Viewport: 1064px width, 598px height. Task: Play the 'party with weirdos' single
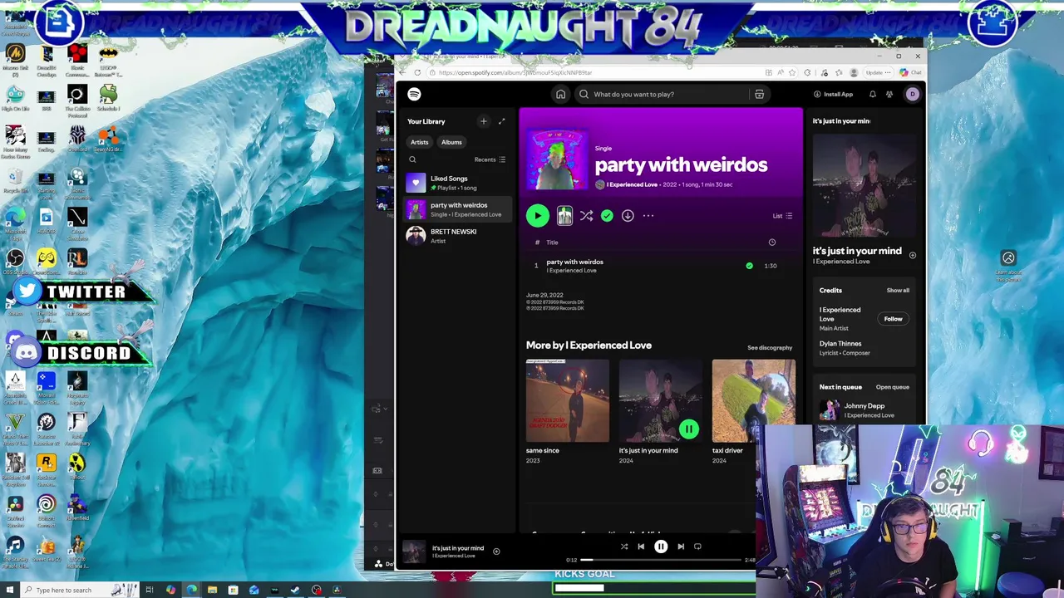tap(537, 216)
